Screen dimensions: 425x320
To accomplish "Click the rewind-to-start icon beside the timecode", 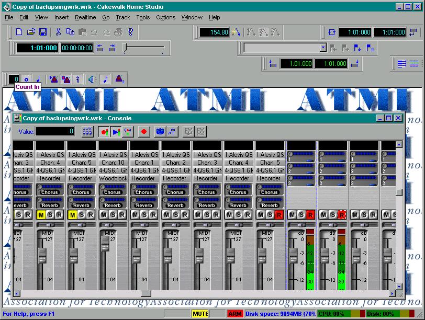I will pos(100,48).
